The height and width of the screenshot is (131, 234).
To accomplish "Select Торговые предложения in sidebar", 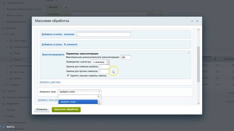I will [x=19, y=97].
